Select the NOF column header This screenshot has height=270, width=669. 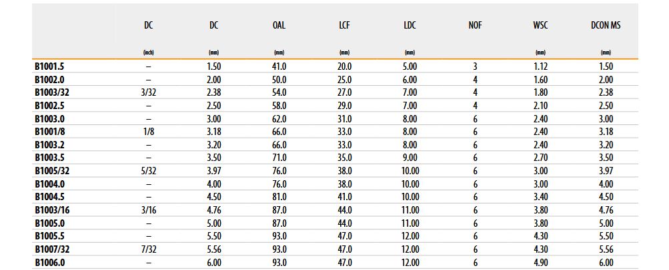[x=475, y=25]
